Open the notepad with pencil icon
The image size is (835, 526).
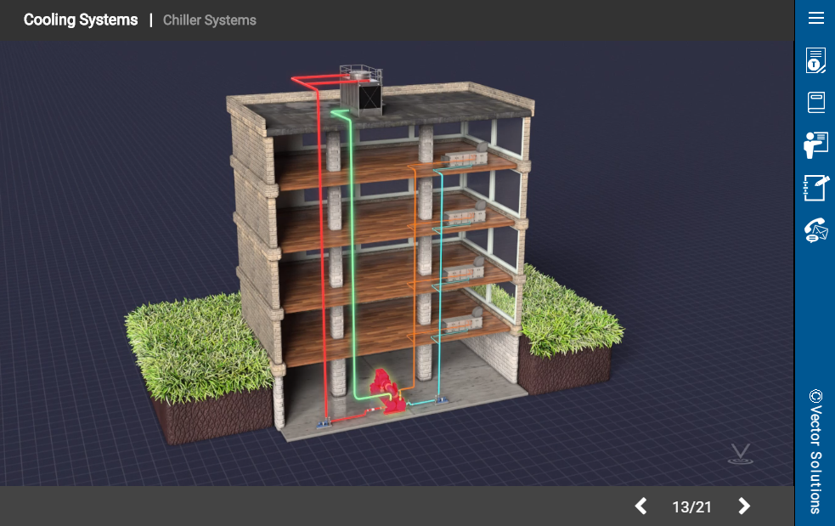coord(815,188)
